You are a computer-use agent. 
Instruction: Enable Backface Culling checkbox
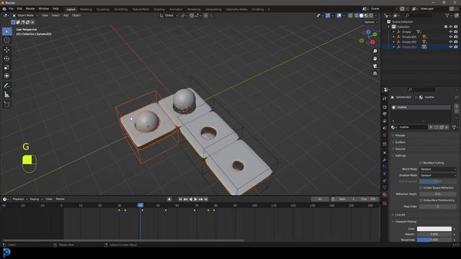point(421,163)
